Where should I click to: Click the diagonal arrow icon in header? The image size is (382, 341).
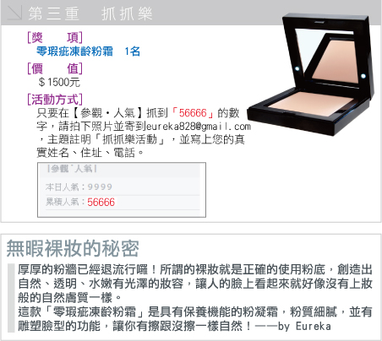(14, 13)
